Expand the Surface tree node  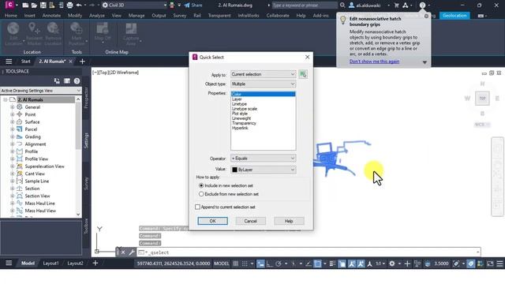(13, 122)
